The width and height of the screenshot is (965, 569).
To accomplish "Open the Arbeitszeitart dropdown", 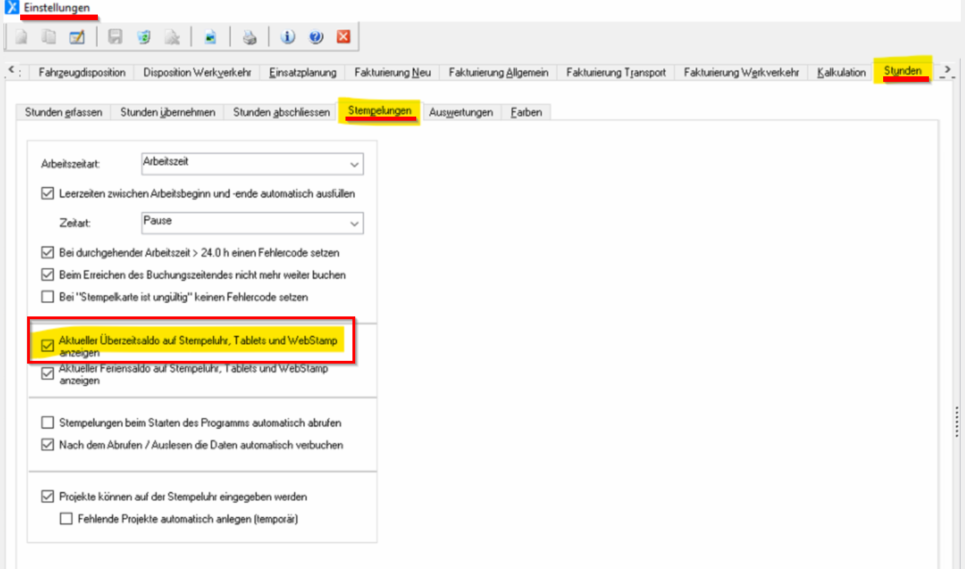I will pyautogui.click(x=355, y=164).
